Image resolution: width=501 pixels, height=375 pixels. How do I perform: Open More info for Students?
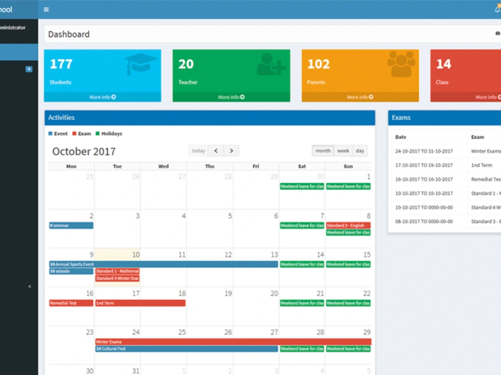pyautogui.click(x=103, y=97)
